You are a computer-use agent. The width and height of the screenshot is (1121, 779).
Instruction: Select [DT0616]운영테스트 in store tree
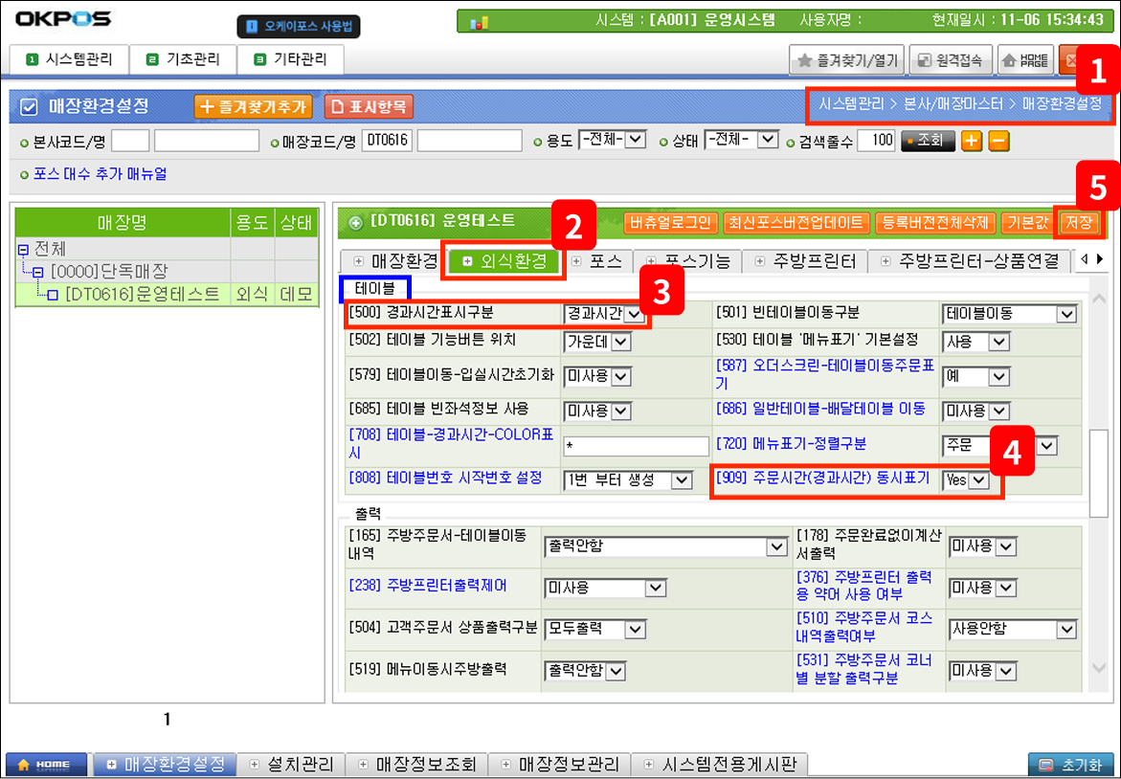pyautogui.click(x=141, y=295)
